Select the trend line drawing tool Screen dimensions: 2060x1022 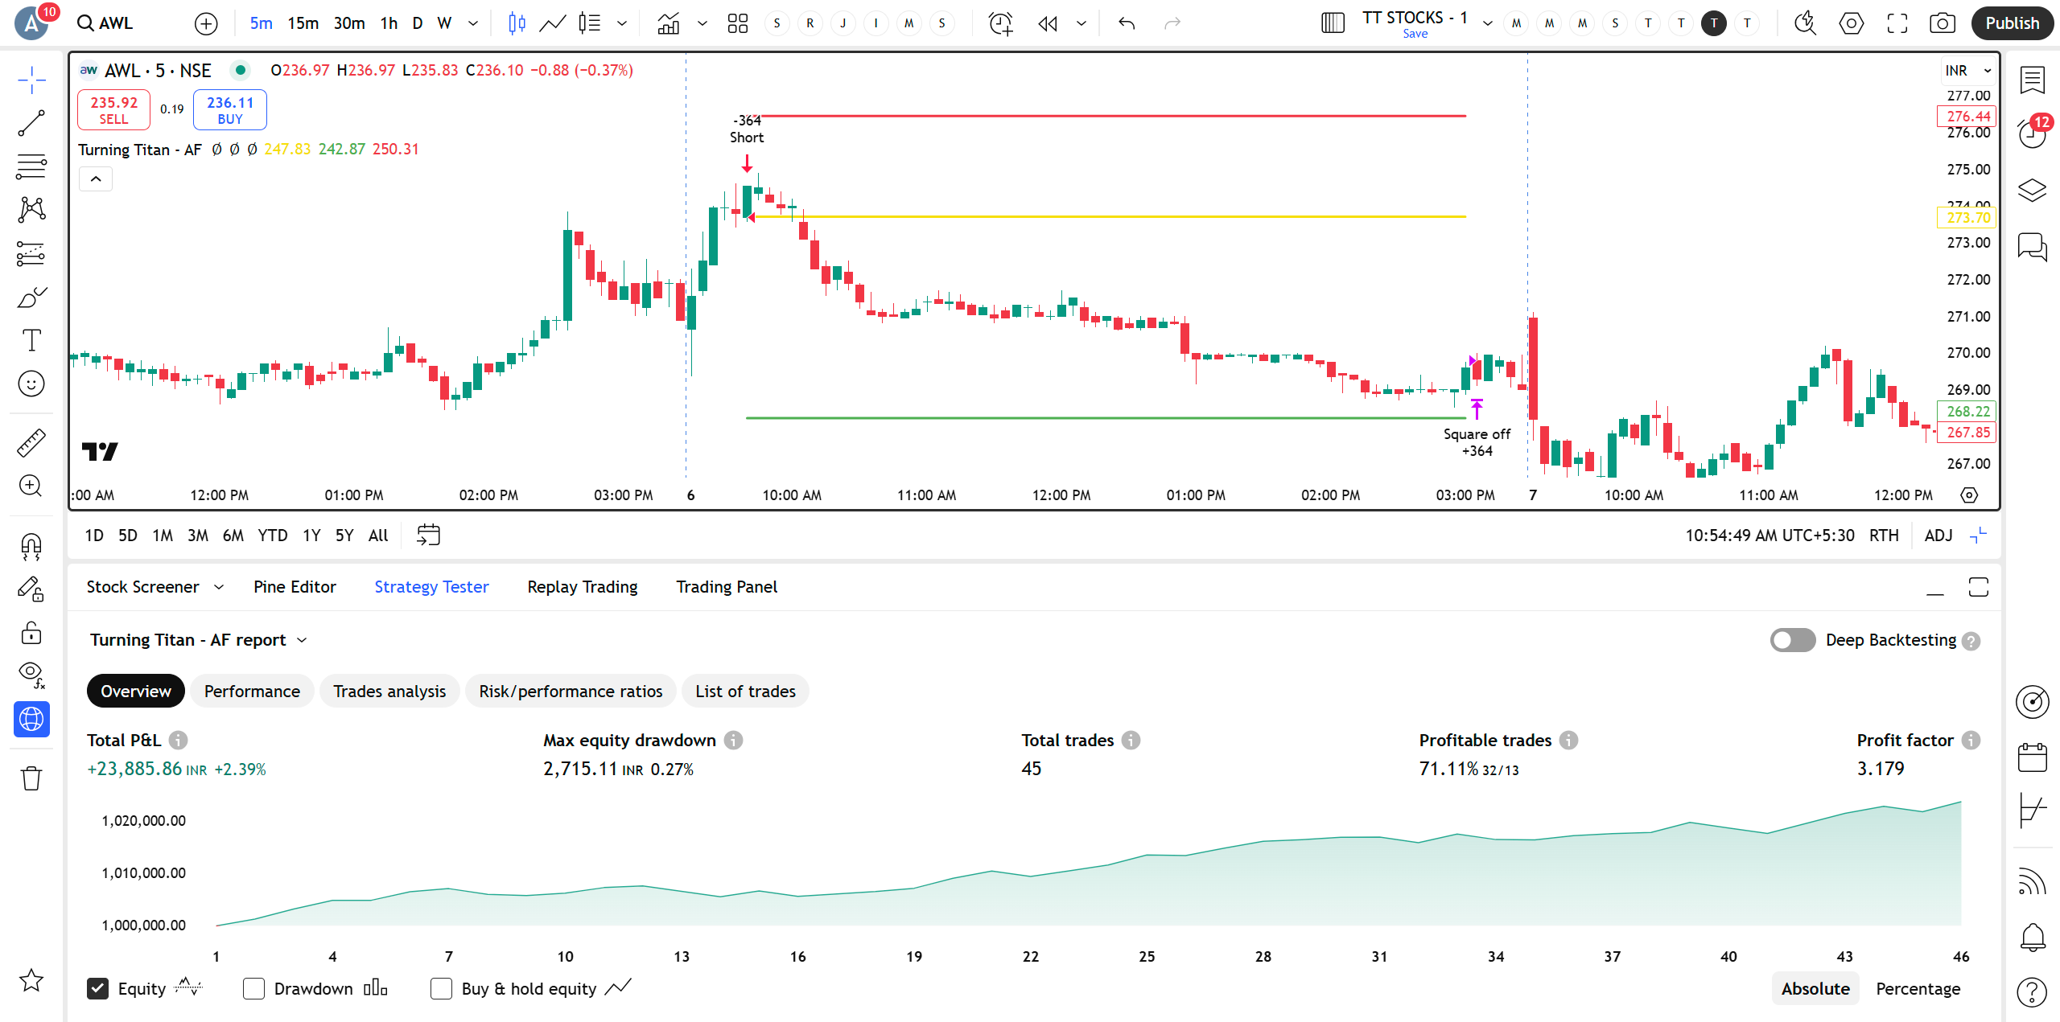[x=31, y=123]
